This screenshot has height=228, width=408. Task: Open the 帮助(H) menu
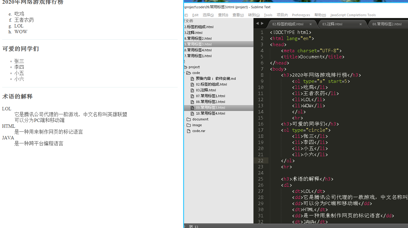pyautogui.click(x=320, y=15)
